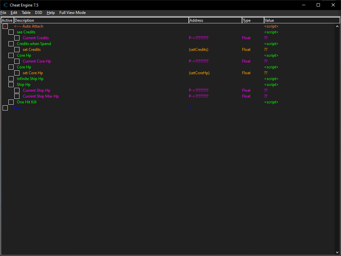Image resolution: width=341 pixels, height=256 pixels.
Task: Click Float type of Current Core Hp
Action: point(246,62)
